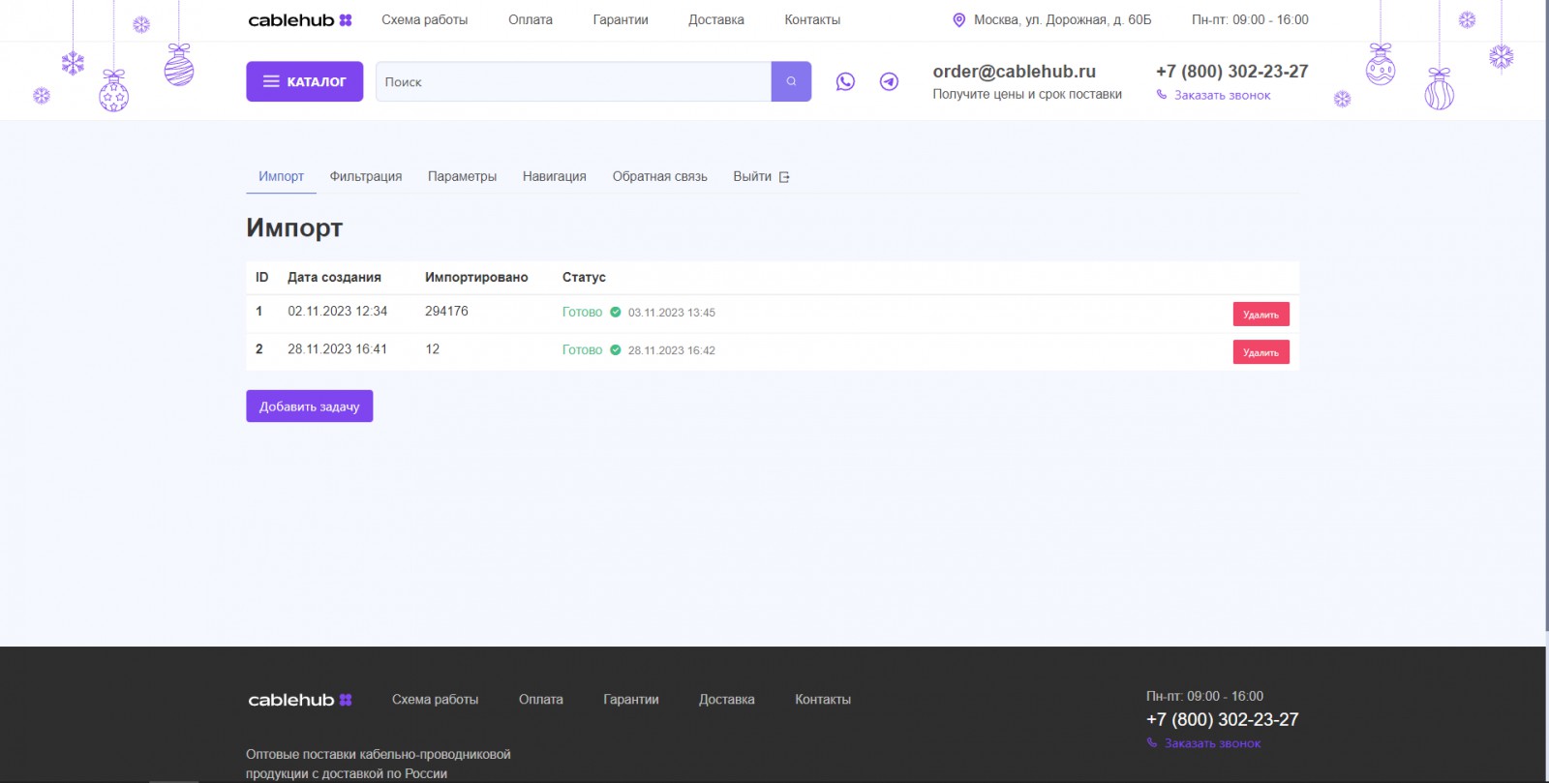Open Гарантии in top menu

[x=621, y=19]
